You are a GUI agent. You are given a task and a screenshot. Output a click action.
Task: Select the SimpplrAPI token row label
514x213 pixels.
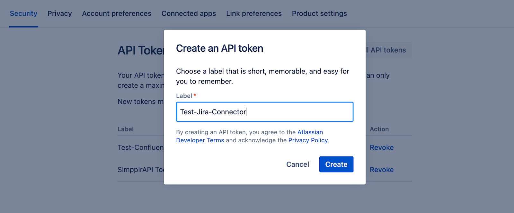[x=141, y=170]
